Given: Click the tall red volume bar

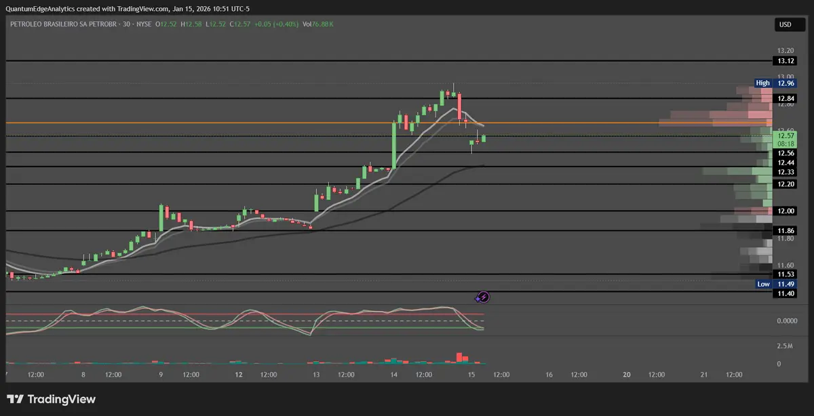Looking at the screenshot, I should 459,358.
